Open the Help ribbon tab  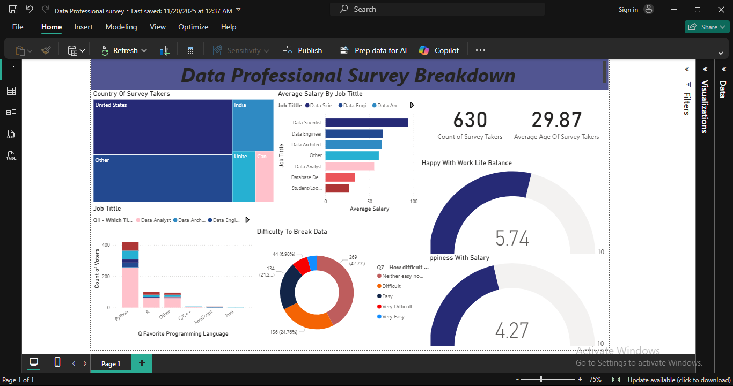click(229, 27)
